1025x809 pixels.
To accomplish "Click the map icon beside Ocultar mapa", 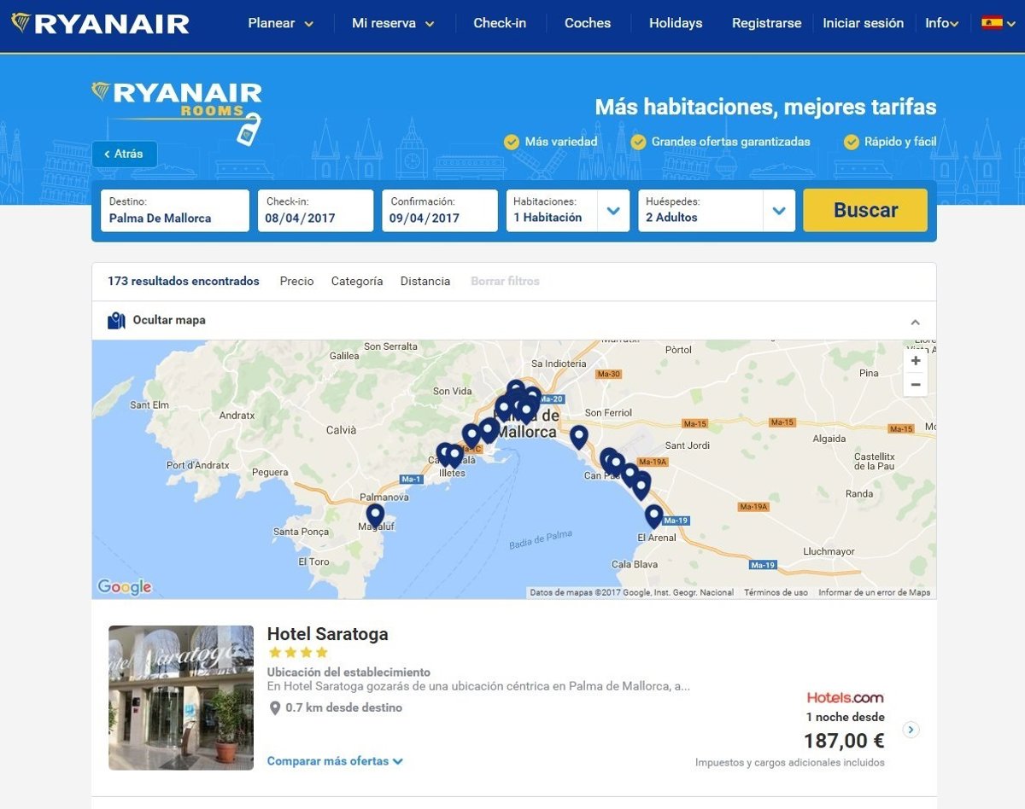I will pos(117,321).
